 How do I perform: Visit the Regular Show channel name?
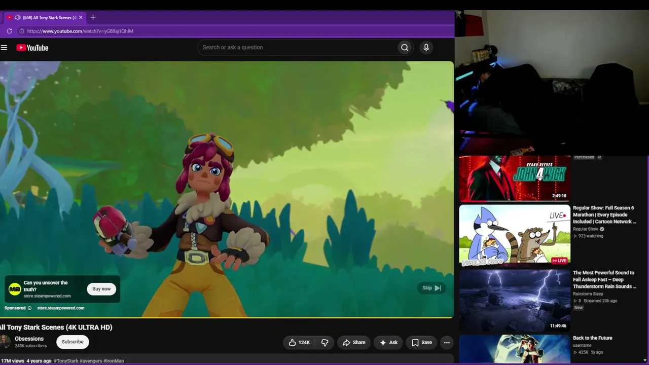[586, 229]
